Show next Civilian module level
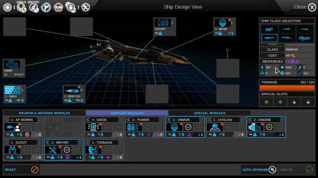The image size is (318, 178). pos(242,120)
